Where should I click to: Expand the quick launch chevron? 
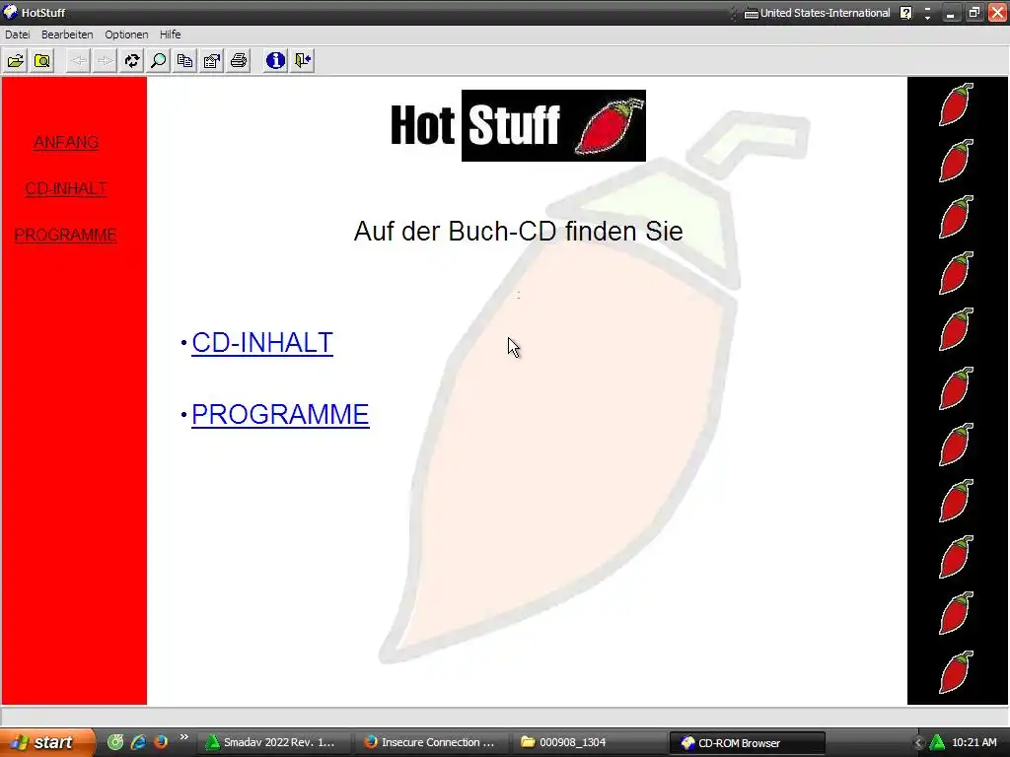[x=183, y=737]
